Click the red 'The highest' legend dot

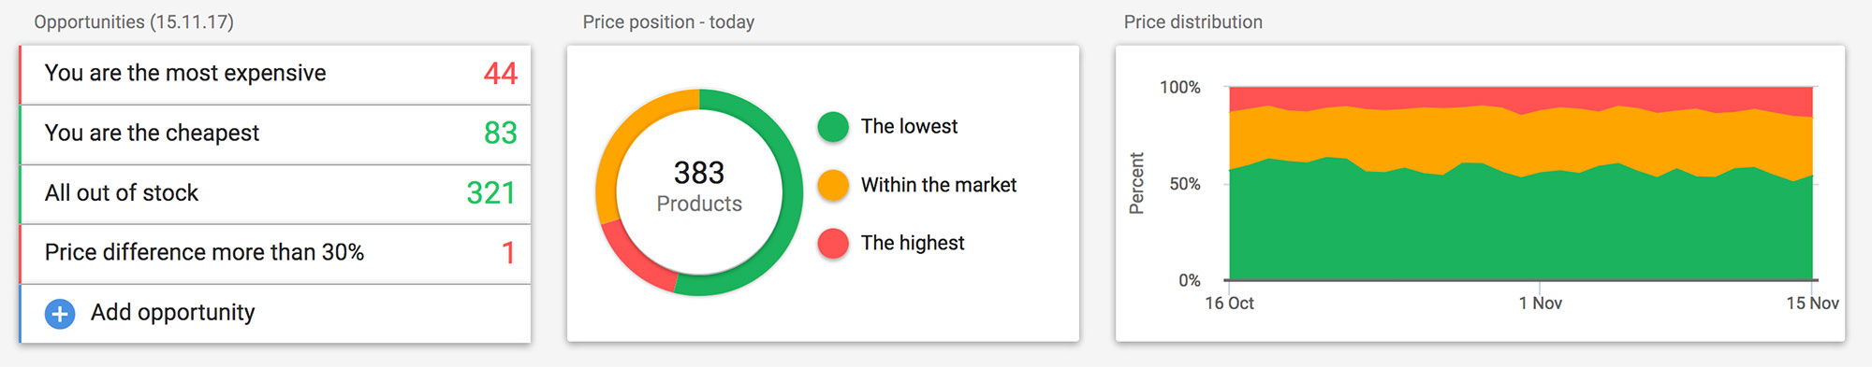[833, 243]
